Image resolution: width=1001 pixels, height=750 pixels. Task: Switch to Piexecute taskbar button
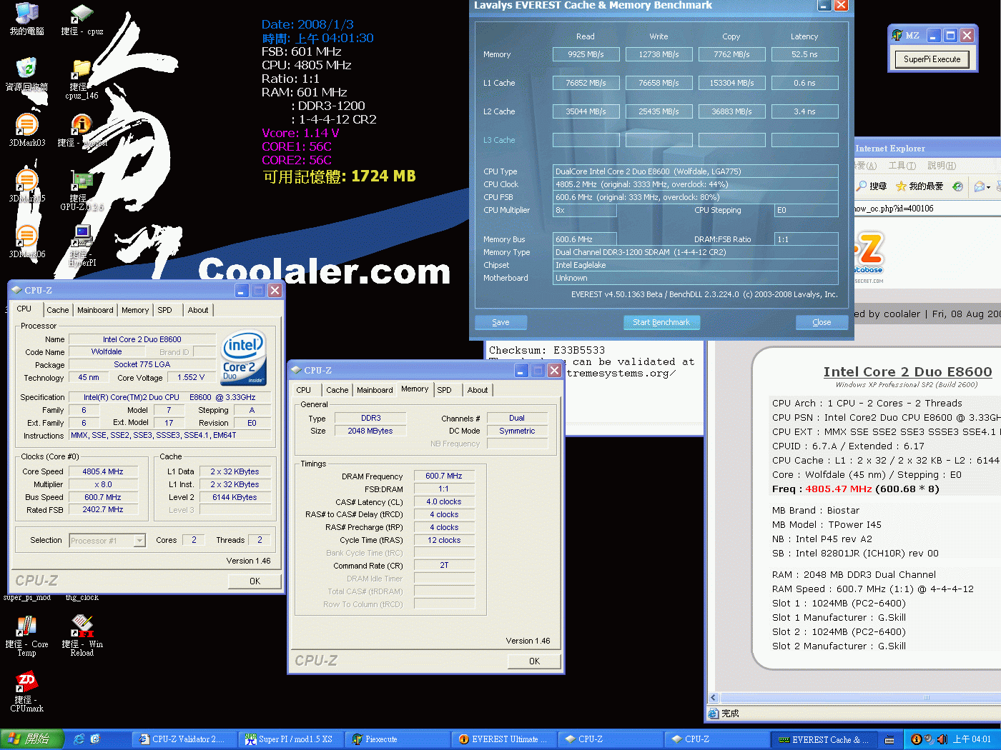point(396,739)
